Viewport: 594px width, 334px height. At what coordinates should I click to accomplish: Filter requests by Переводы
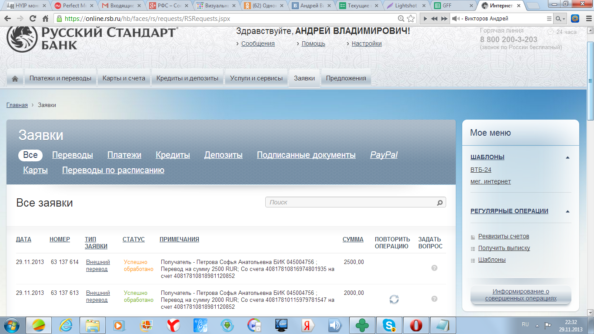click(x=73, y=155)
